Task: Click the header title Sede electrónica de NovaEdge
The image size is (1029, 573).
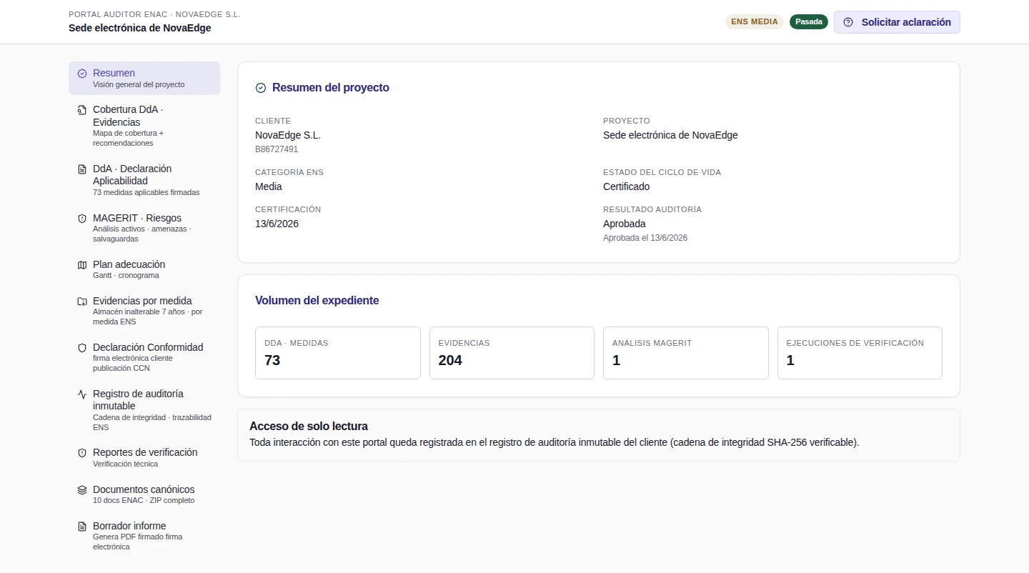Action: (140, 28)
